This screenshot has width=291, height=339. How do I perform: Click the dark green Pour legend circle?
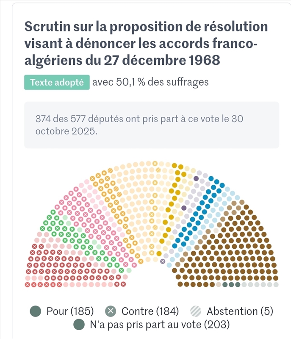[x=36, y=312]
